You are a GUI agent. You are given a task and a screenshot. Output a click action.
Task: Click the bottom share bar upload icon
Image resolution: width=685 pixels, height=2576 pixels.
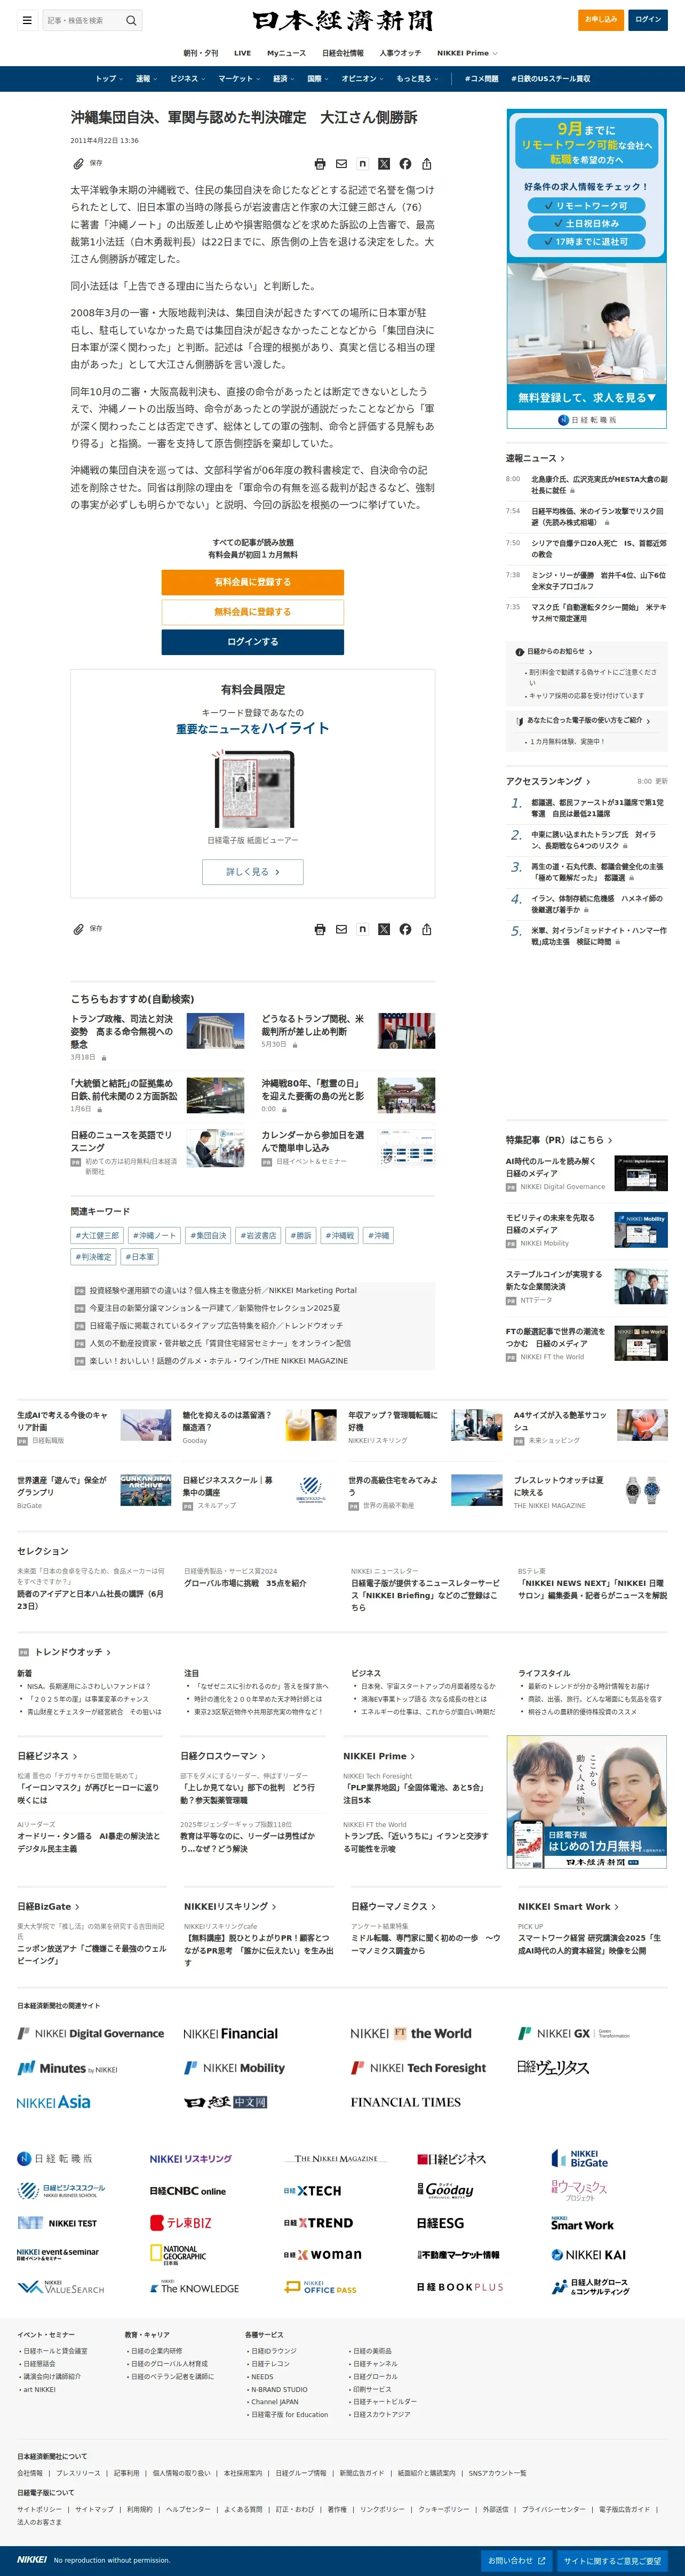(427, 929)
